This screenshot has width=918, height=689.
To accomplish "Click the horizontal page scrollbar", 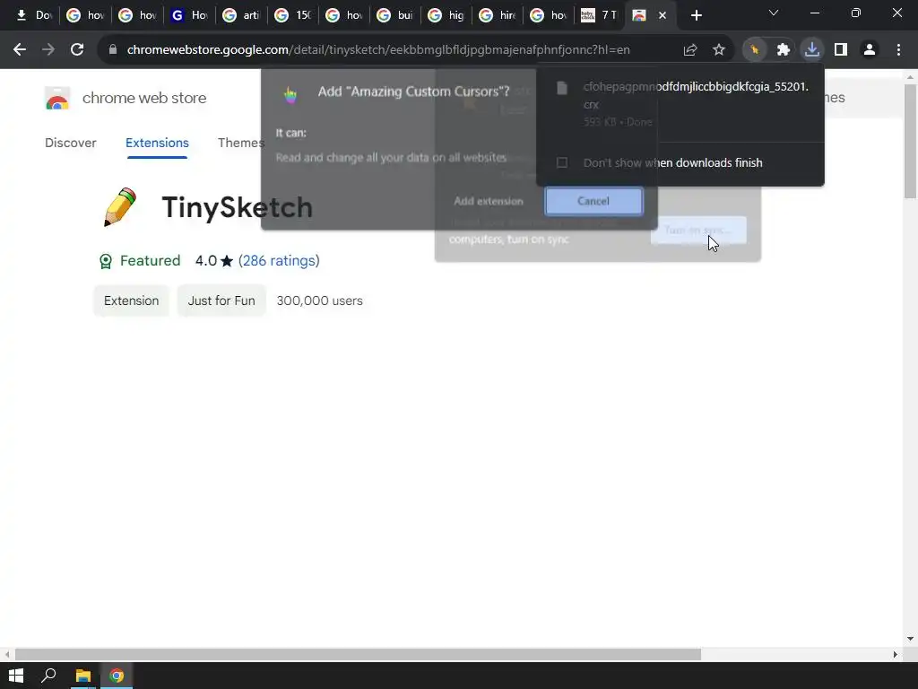I will click(358, 654).
